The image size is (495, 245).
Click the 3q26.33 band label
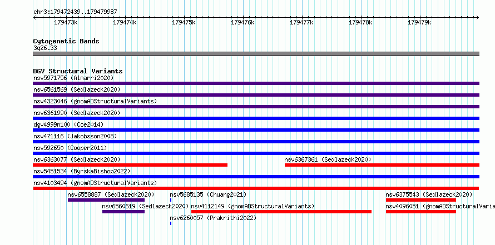click(x=45, y=48)
